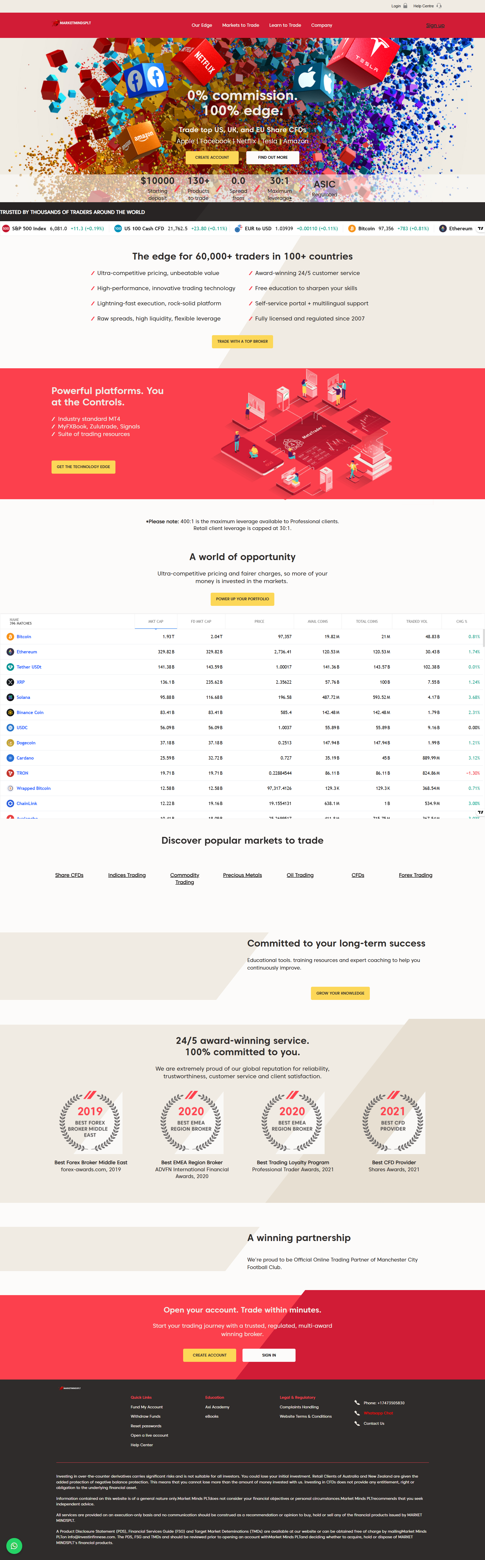Click the Cardano coin icon
This screenshot has height=1560, width=485.
tap(10, 758)
